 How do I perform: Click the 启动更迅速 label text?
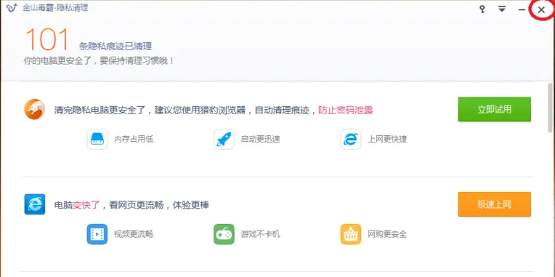tap(261, 139)
